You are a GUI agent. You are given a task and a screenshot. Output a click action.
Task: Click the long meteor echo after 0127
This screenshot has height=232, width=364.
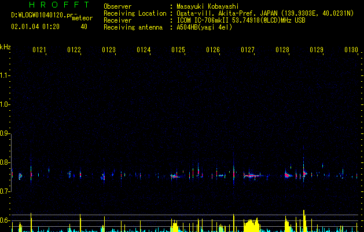253,176
